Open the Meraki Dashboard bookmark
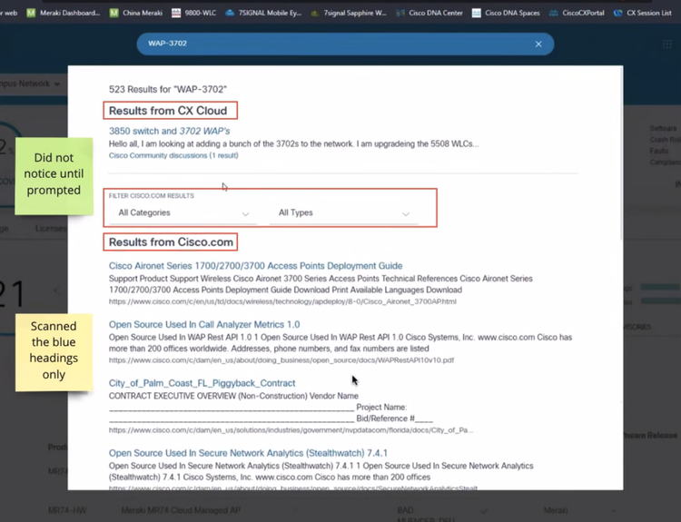This screenshot has width=681, height=522. (64, 13)
